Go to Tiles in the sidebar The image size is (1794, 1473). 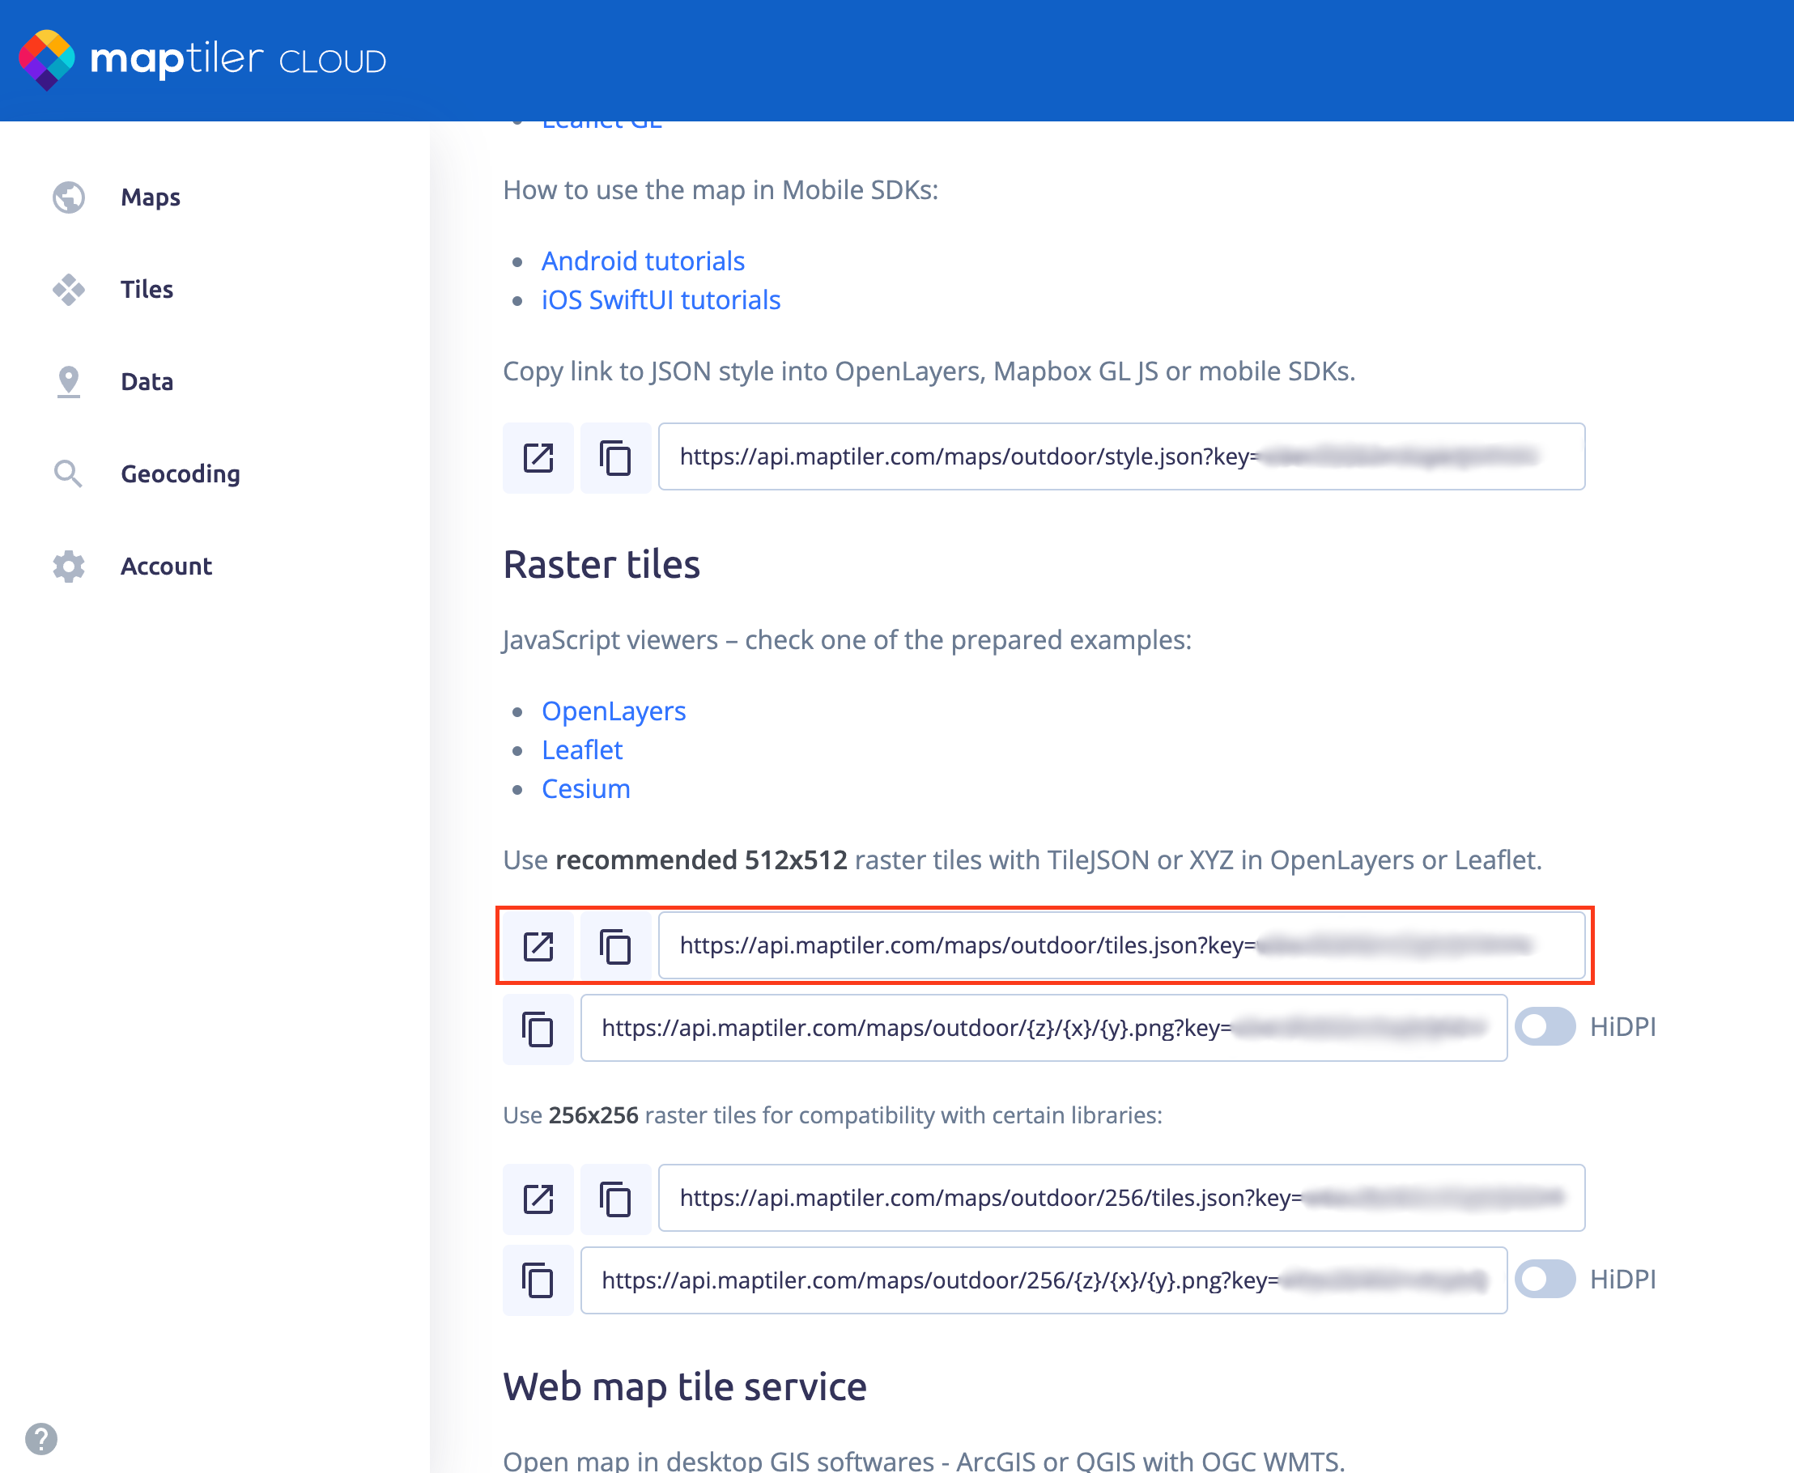(x=146, y=290)
